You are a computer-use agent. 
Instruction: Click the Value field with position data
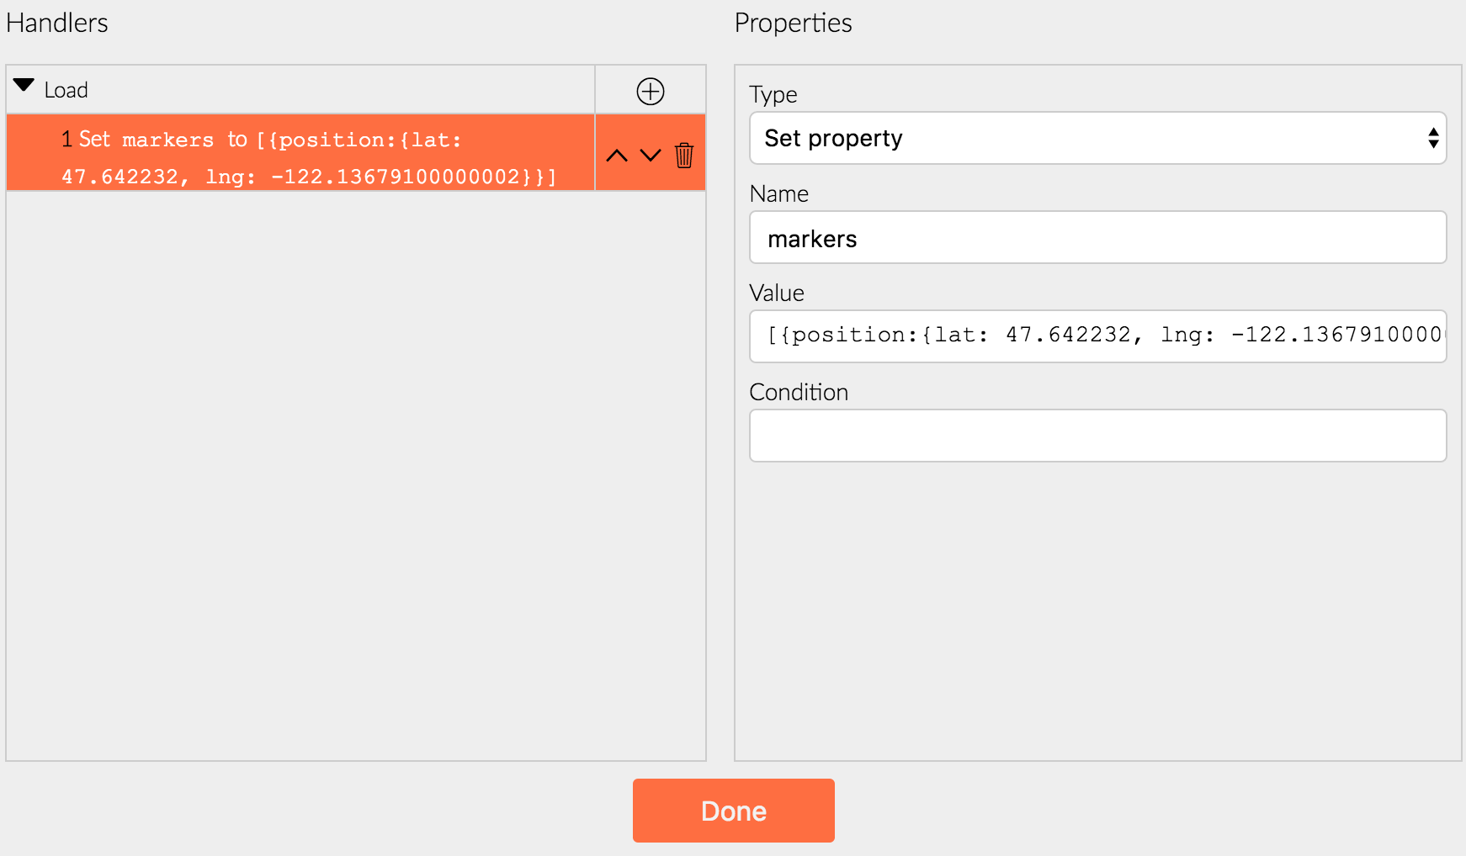coord(1097,336)
